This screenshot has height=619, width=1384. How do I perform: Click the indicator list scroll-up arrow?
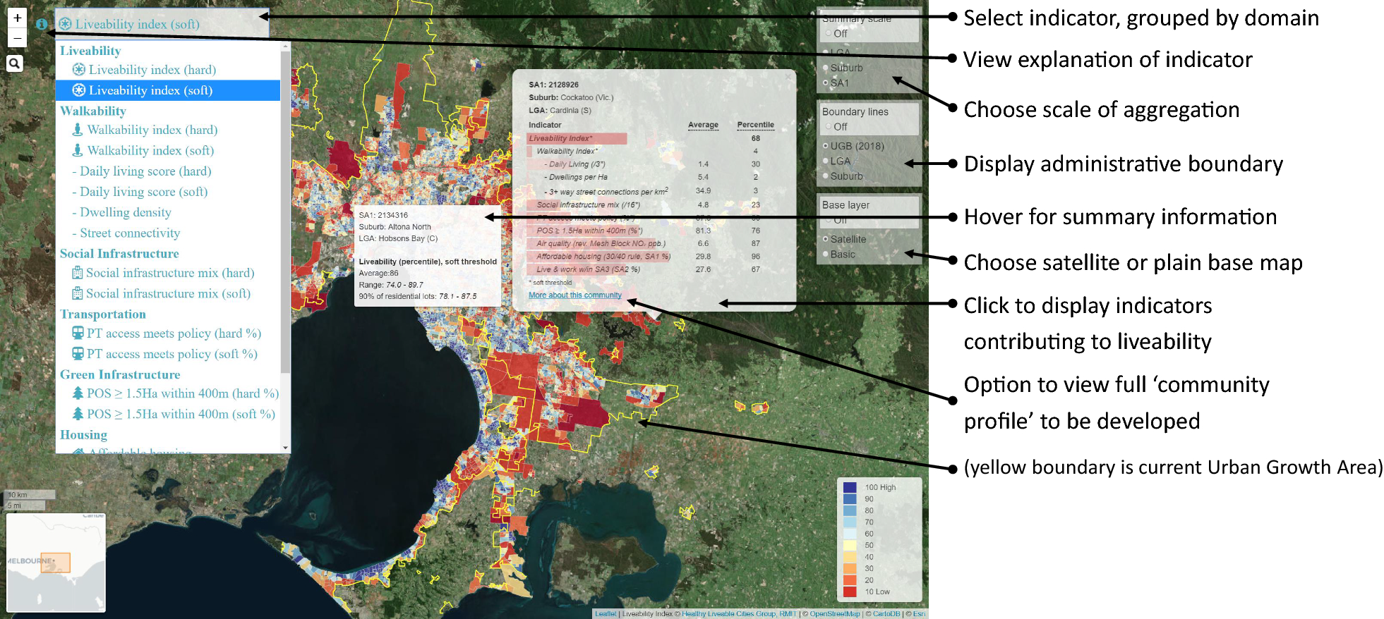[285, 46]
